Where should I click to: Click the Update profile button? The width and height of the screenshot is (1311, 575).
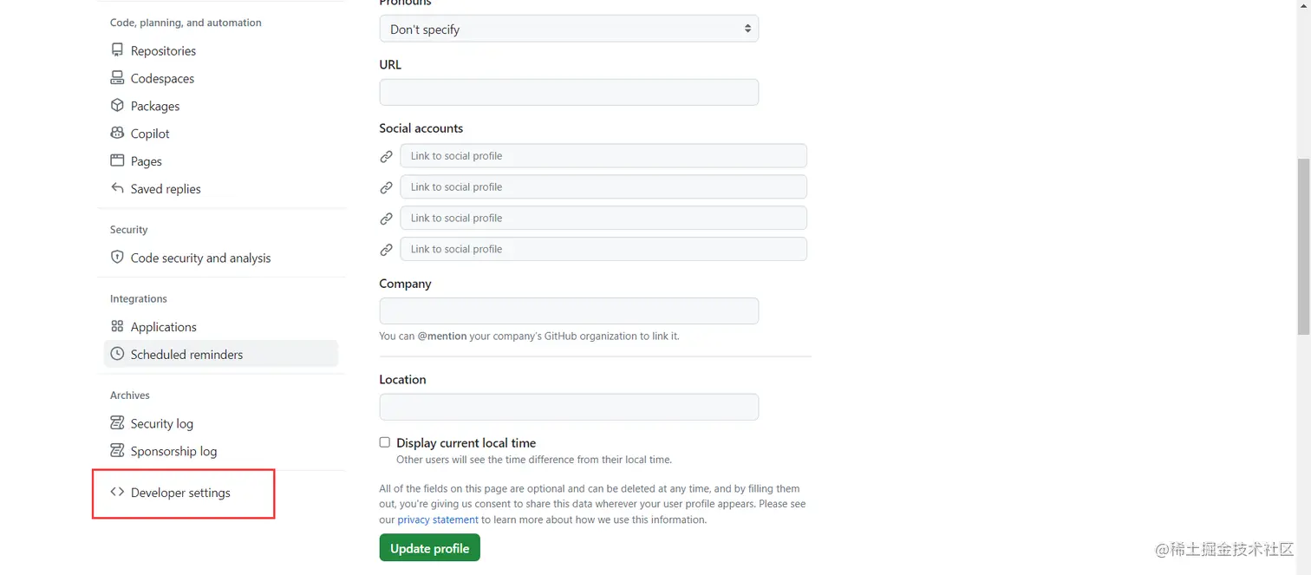(x=429, y=548)
